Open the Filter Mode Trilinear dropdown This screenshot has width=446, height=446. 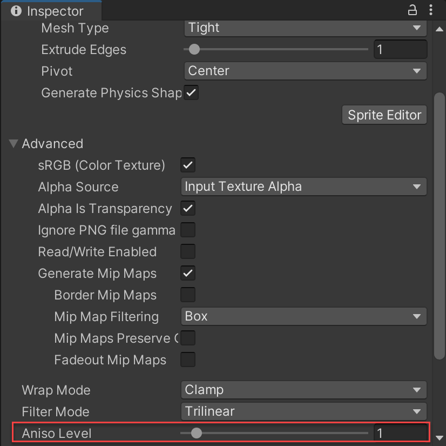(303, 411)
